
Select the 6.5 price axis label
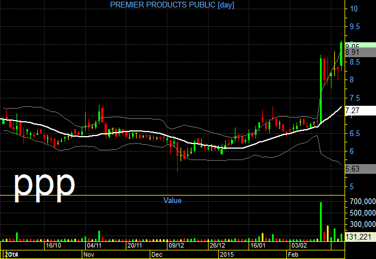click(355, 133)
